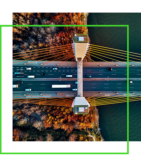Image resolution: width=141 pixels, height=167 pixels.
Task: Open the aerial bridge photograph
Action: click(77, 77)
